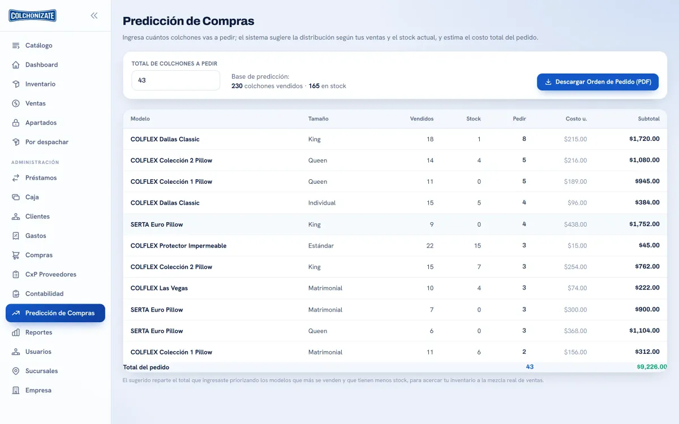Viewport: 679px width, 424px height.
Task: Click the Stock column header
Action: [x=474, y=119]
